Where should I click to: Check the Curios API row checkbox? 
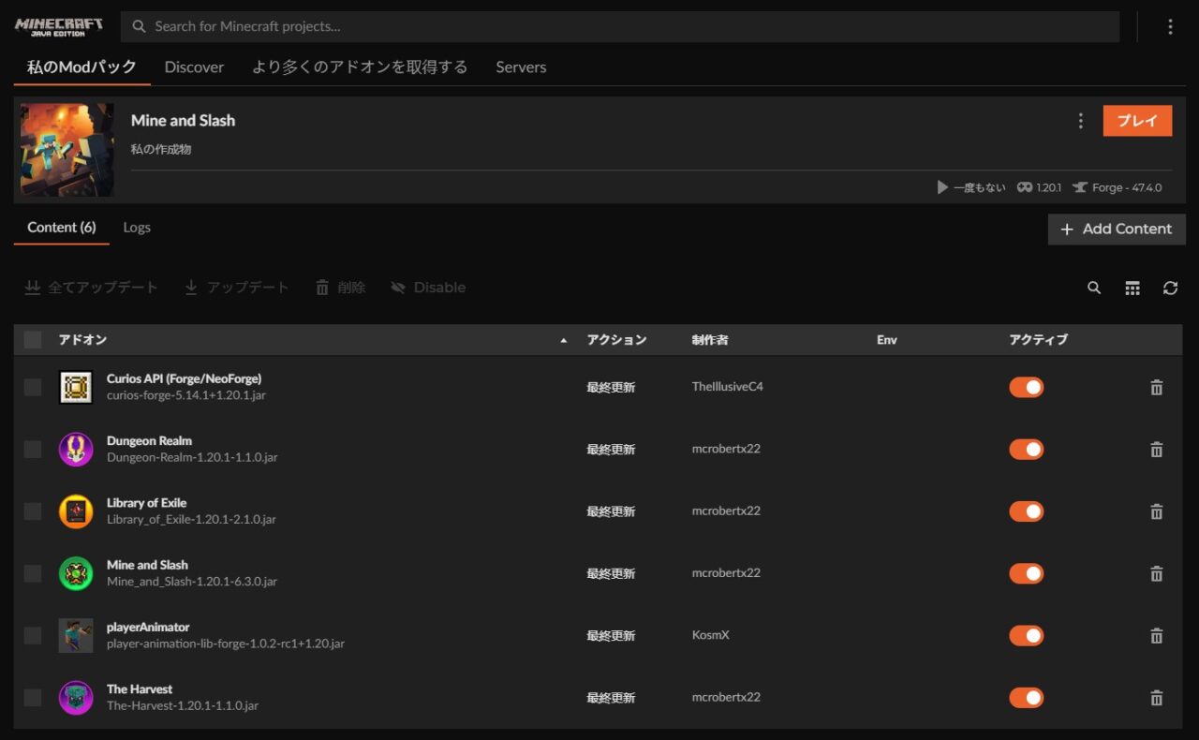(x=33, y=387)
